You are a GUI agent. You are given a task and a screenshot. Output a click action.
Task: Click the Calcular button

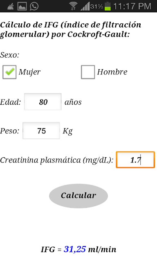(x=78, y=196)
